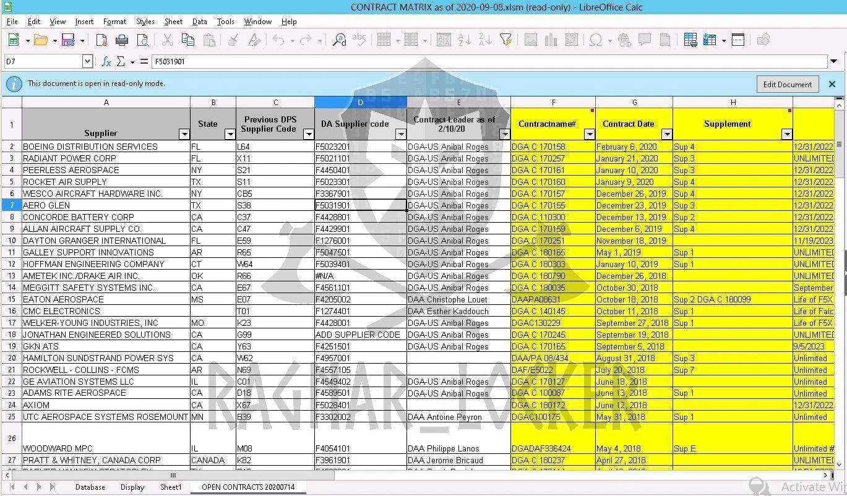Open the Supplement filter dropdown
Image resolution: width=847 pixels, height=496 pixels.
(787, 134)
